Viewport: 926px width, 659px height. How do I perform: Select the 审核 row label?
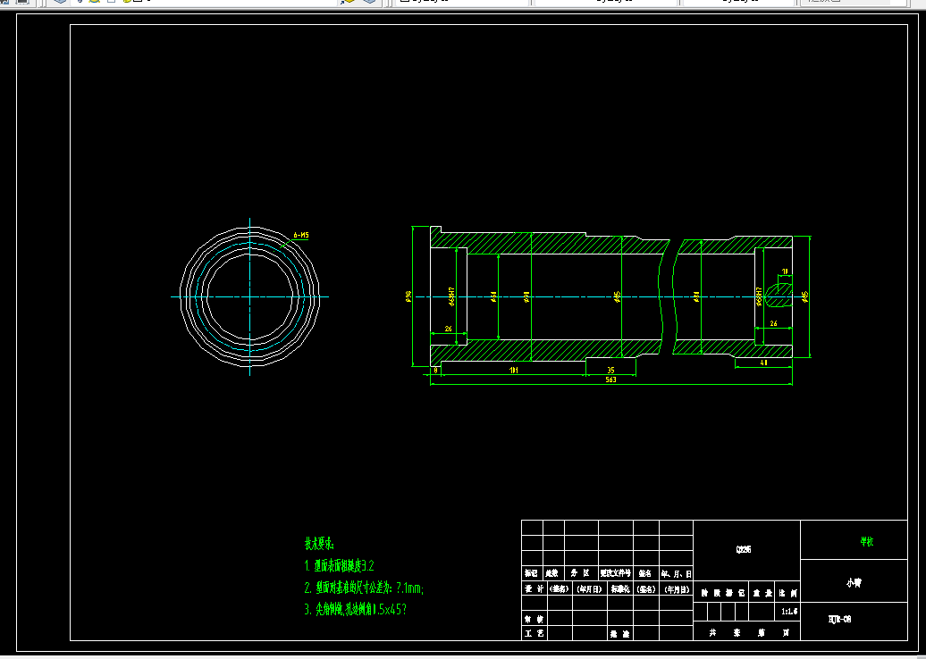[x=532, y=620]
